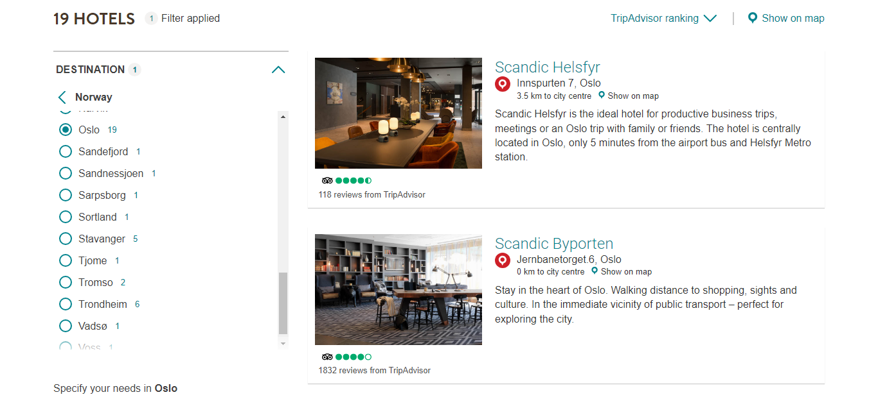Click Show on map in the page header
The image size is (878, 397).
[793, 18]
